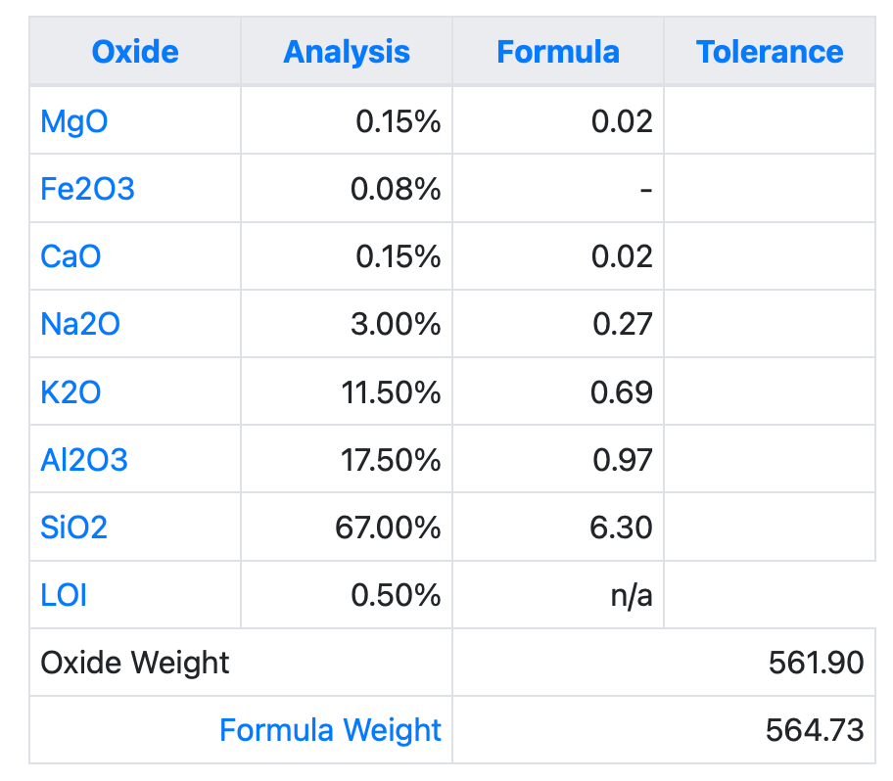Follow the Fe2O3 oxide link
Image resolution: width=893 pixels, height=781 pixels.
tap(87, 189)
